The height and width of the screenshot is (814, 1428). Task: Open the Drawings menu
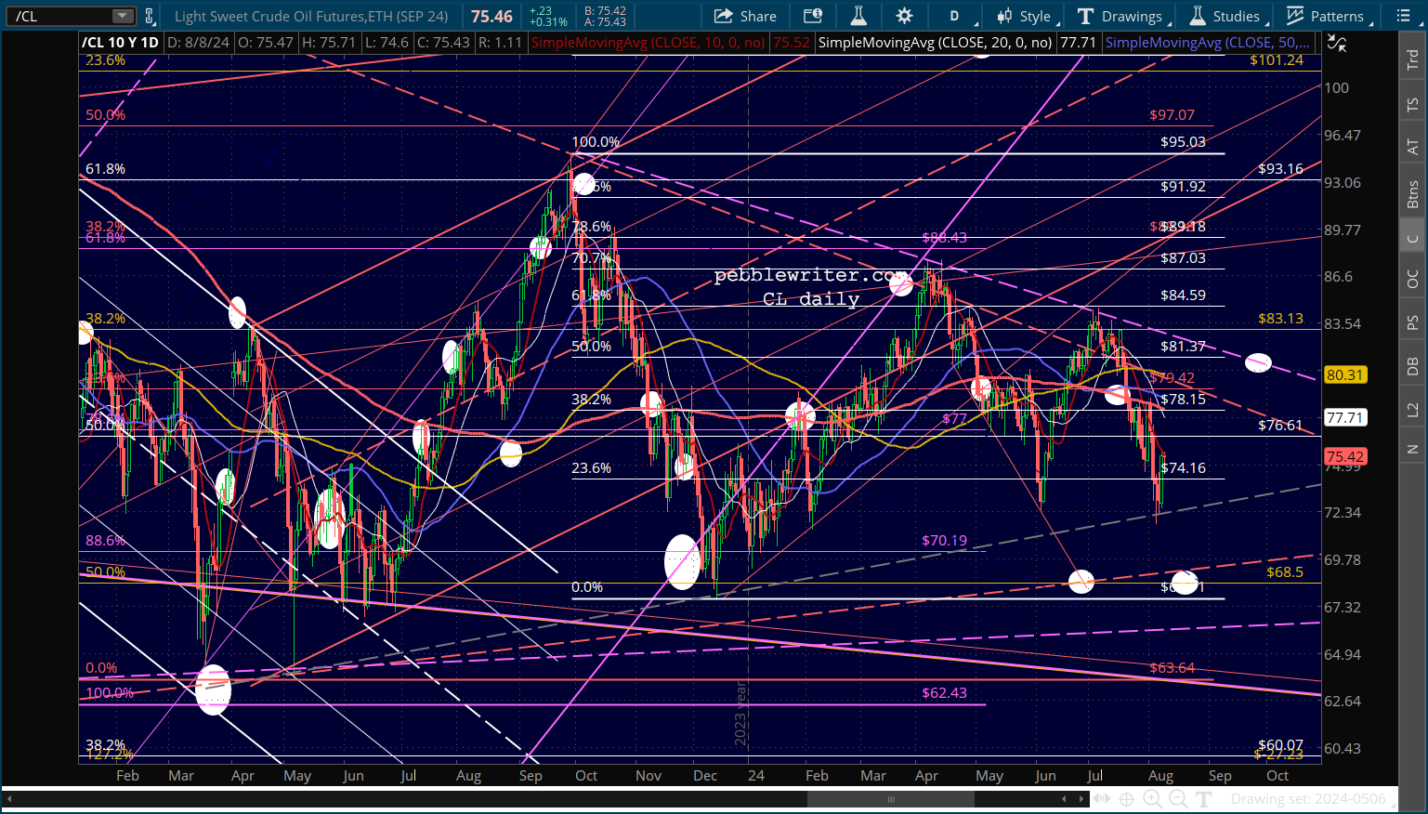point(1123,16)
